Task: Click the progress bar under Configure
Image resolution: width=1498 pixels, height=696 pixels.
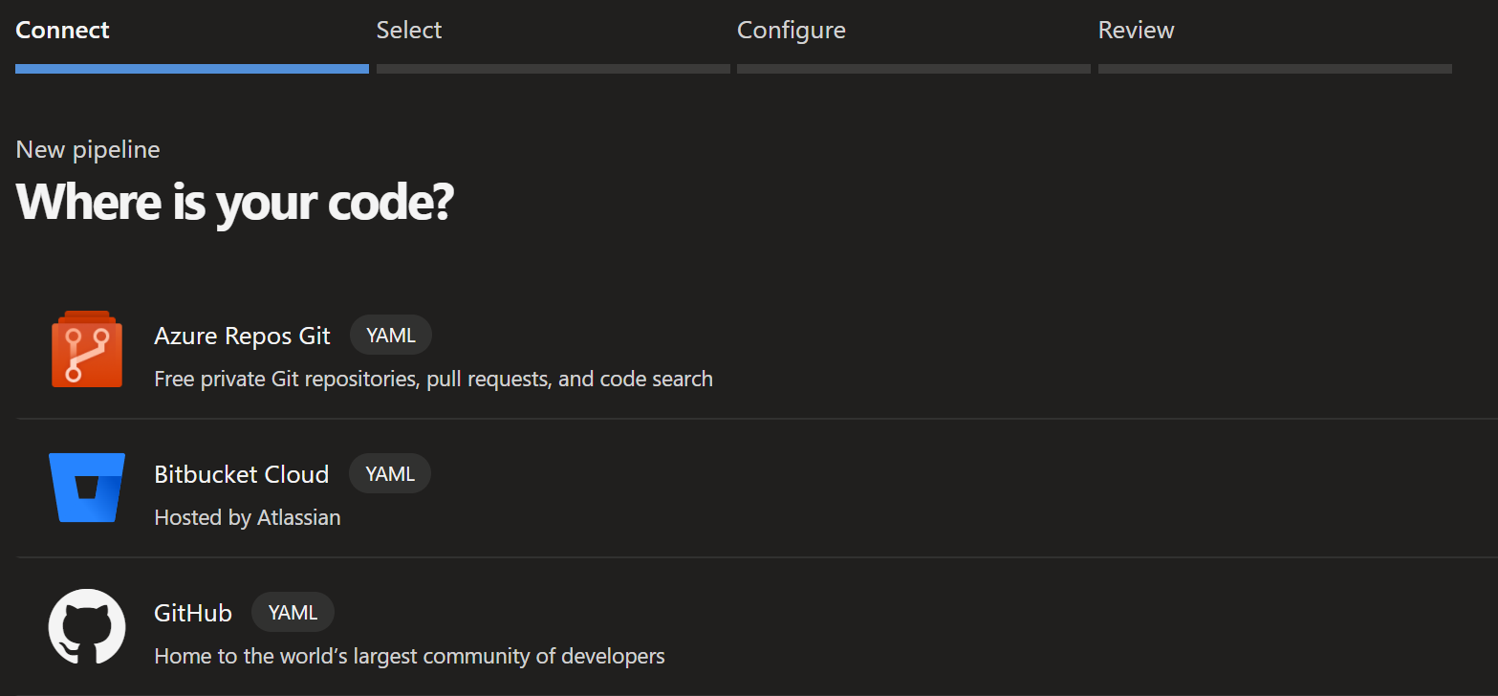Action: (914, 69)
